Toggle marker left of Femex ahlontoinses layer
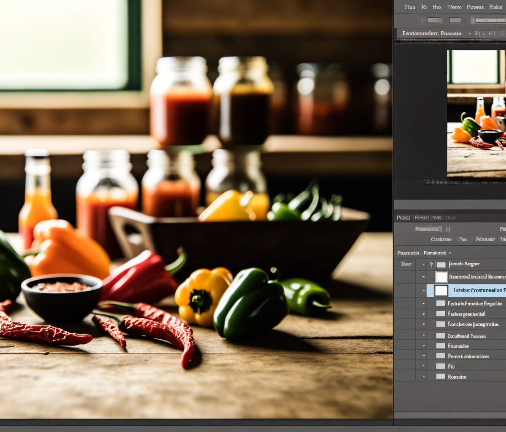The width and height of the screenshot is (506, 432). click(x=423, y=356)
